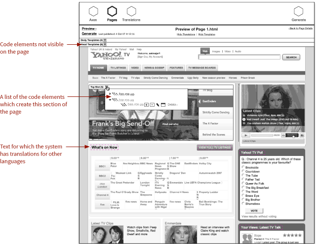Viewport: 316px width, 244px height.
Task: Click the SEARCH button
Action: [x=291, y=57]
